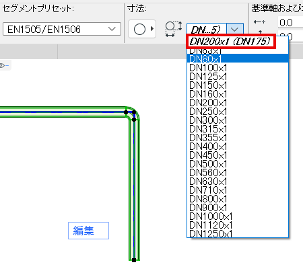Pick DN125x1 in the dropdown list

tap(238, 76)
